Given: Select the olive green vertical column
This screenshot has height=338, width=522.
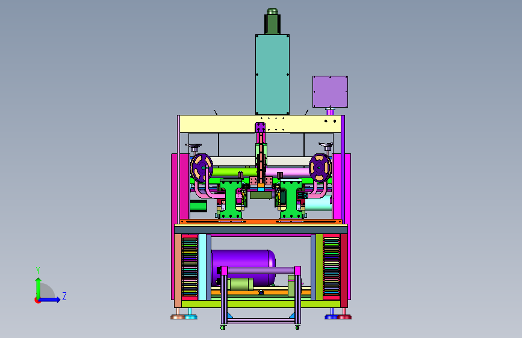Looking at the screenshot, I should (x=319, y=267).
